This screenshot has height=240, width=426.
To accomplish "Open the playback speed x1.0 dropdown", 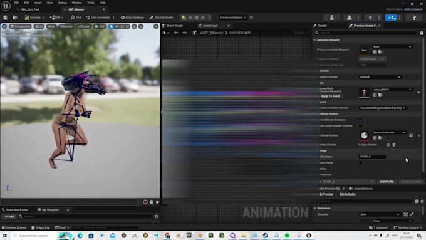I will point(100,26).
